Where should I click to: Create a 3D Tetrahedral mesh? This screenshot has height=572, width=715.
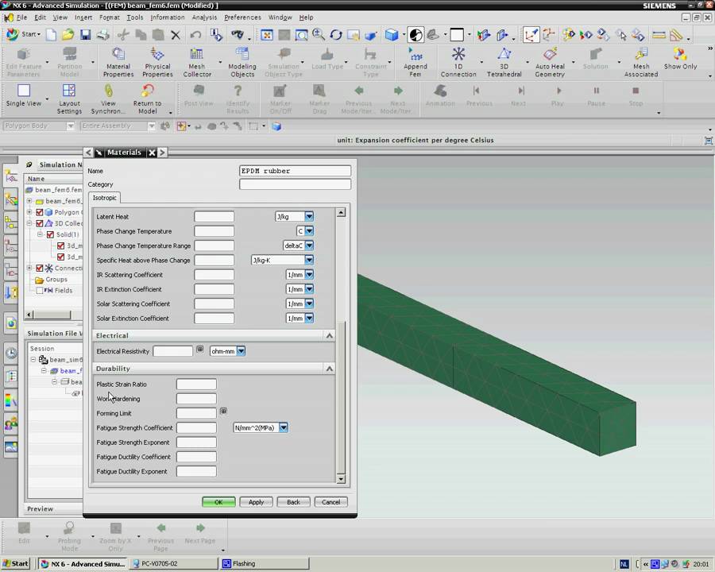504,63
